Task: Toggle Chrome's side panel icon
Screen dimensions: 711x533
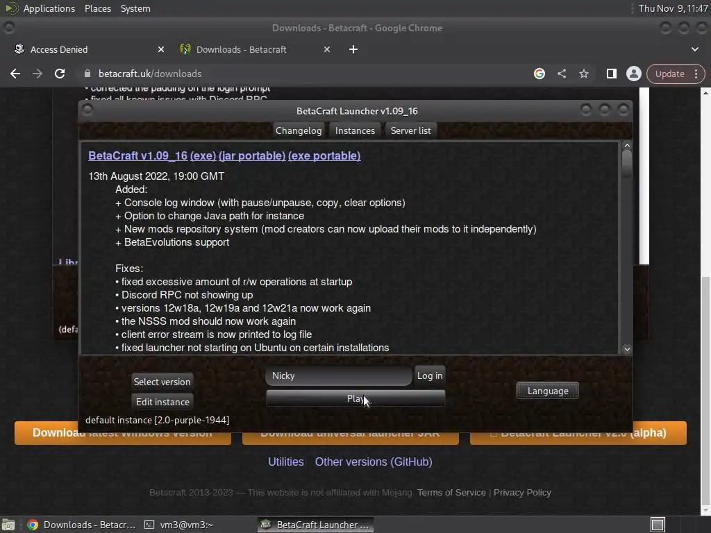Action: click(x=611, y=74)
